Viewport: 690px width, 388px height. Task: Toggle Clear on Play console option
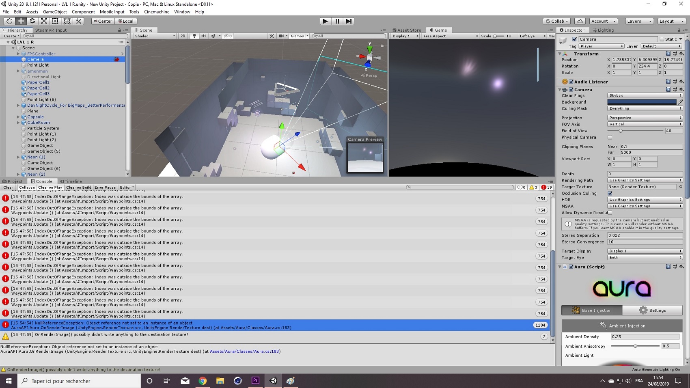(50, 188)
